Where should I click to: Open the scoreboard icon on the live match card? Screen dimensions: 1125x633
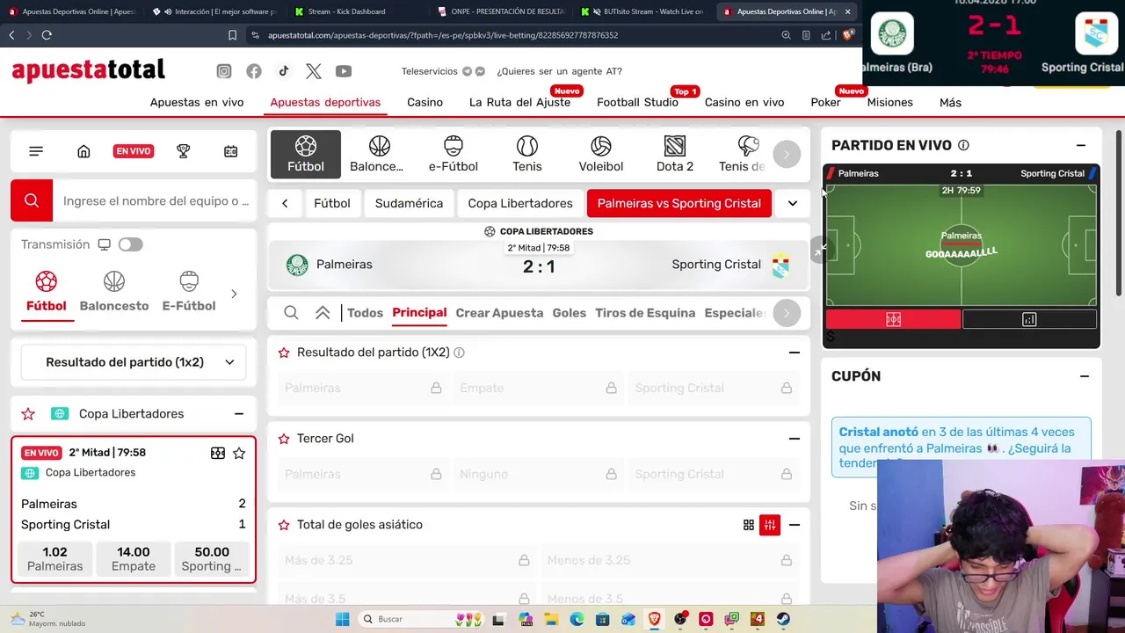pyautogui.click(x=218, y=453)
